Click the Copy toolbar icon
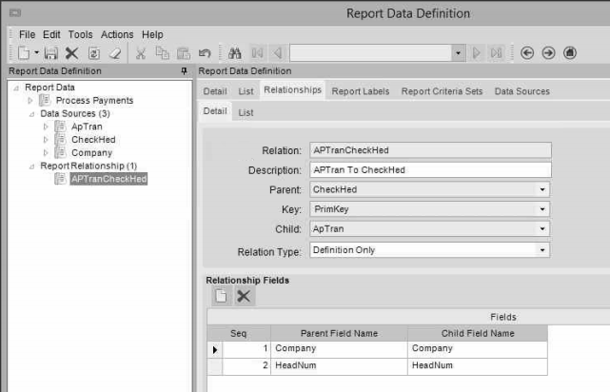 point(162,53)
